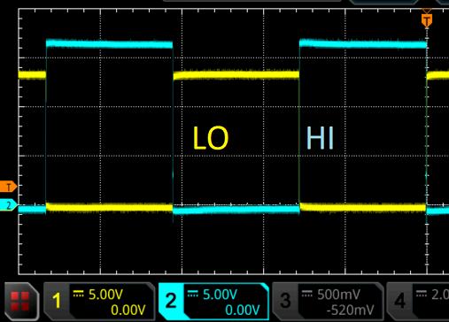Open channel 2 5.00V scale setting
The image size is (449, 322).
pyautogui.click(x=220, y=295)
